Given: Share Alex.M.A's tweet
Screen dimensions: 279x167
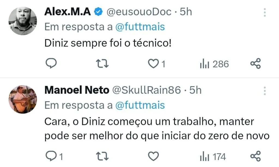Looking at the screenshot, I should click(x=256, y=64).
